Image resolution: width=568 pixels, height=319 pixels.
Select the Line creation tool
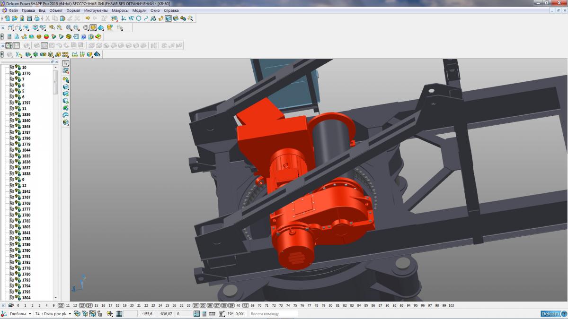click(x=131, y=18)
